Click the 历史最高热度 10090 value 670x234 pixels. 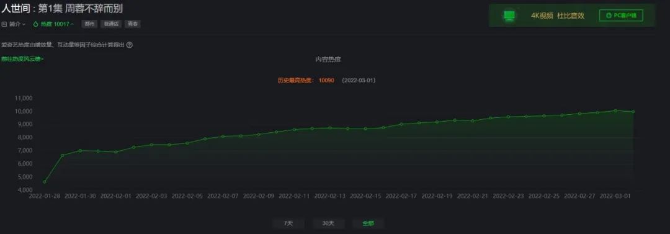tap(326, 81)
